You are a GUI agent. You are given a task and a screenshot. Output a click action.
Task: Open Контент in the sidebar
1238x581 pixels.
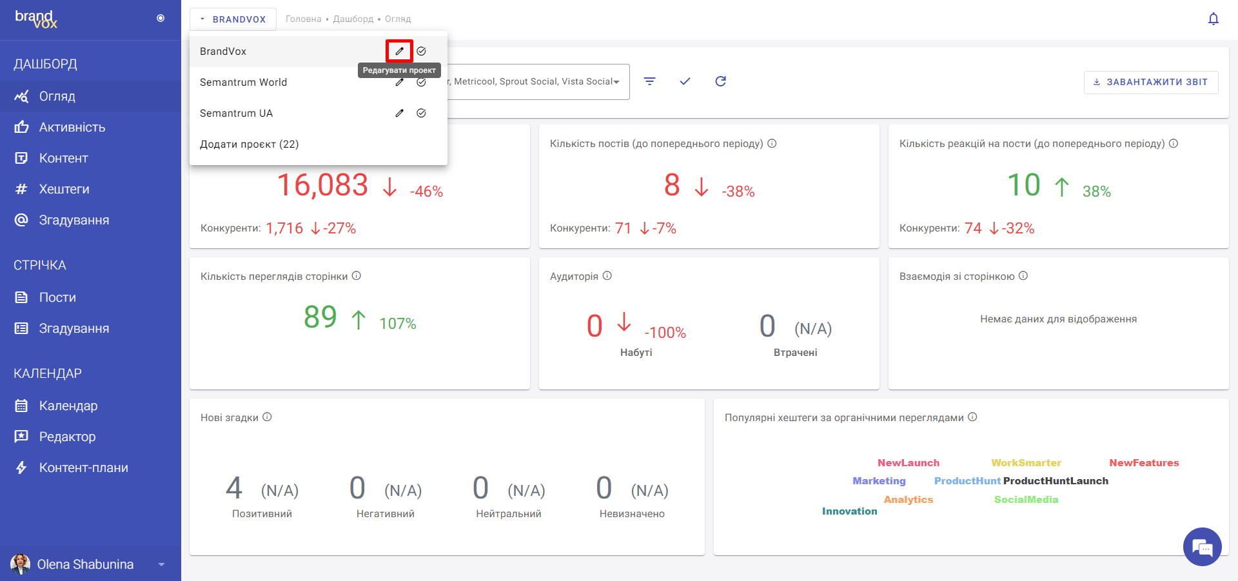click(x=90, y=158)
